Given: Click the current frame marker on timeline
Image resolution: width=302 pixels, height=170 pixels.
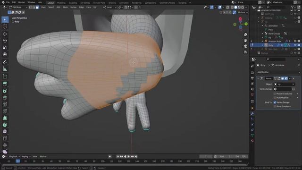Looking at the screenshot, I should (x=18, y=161).
